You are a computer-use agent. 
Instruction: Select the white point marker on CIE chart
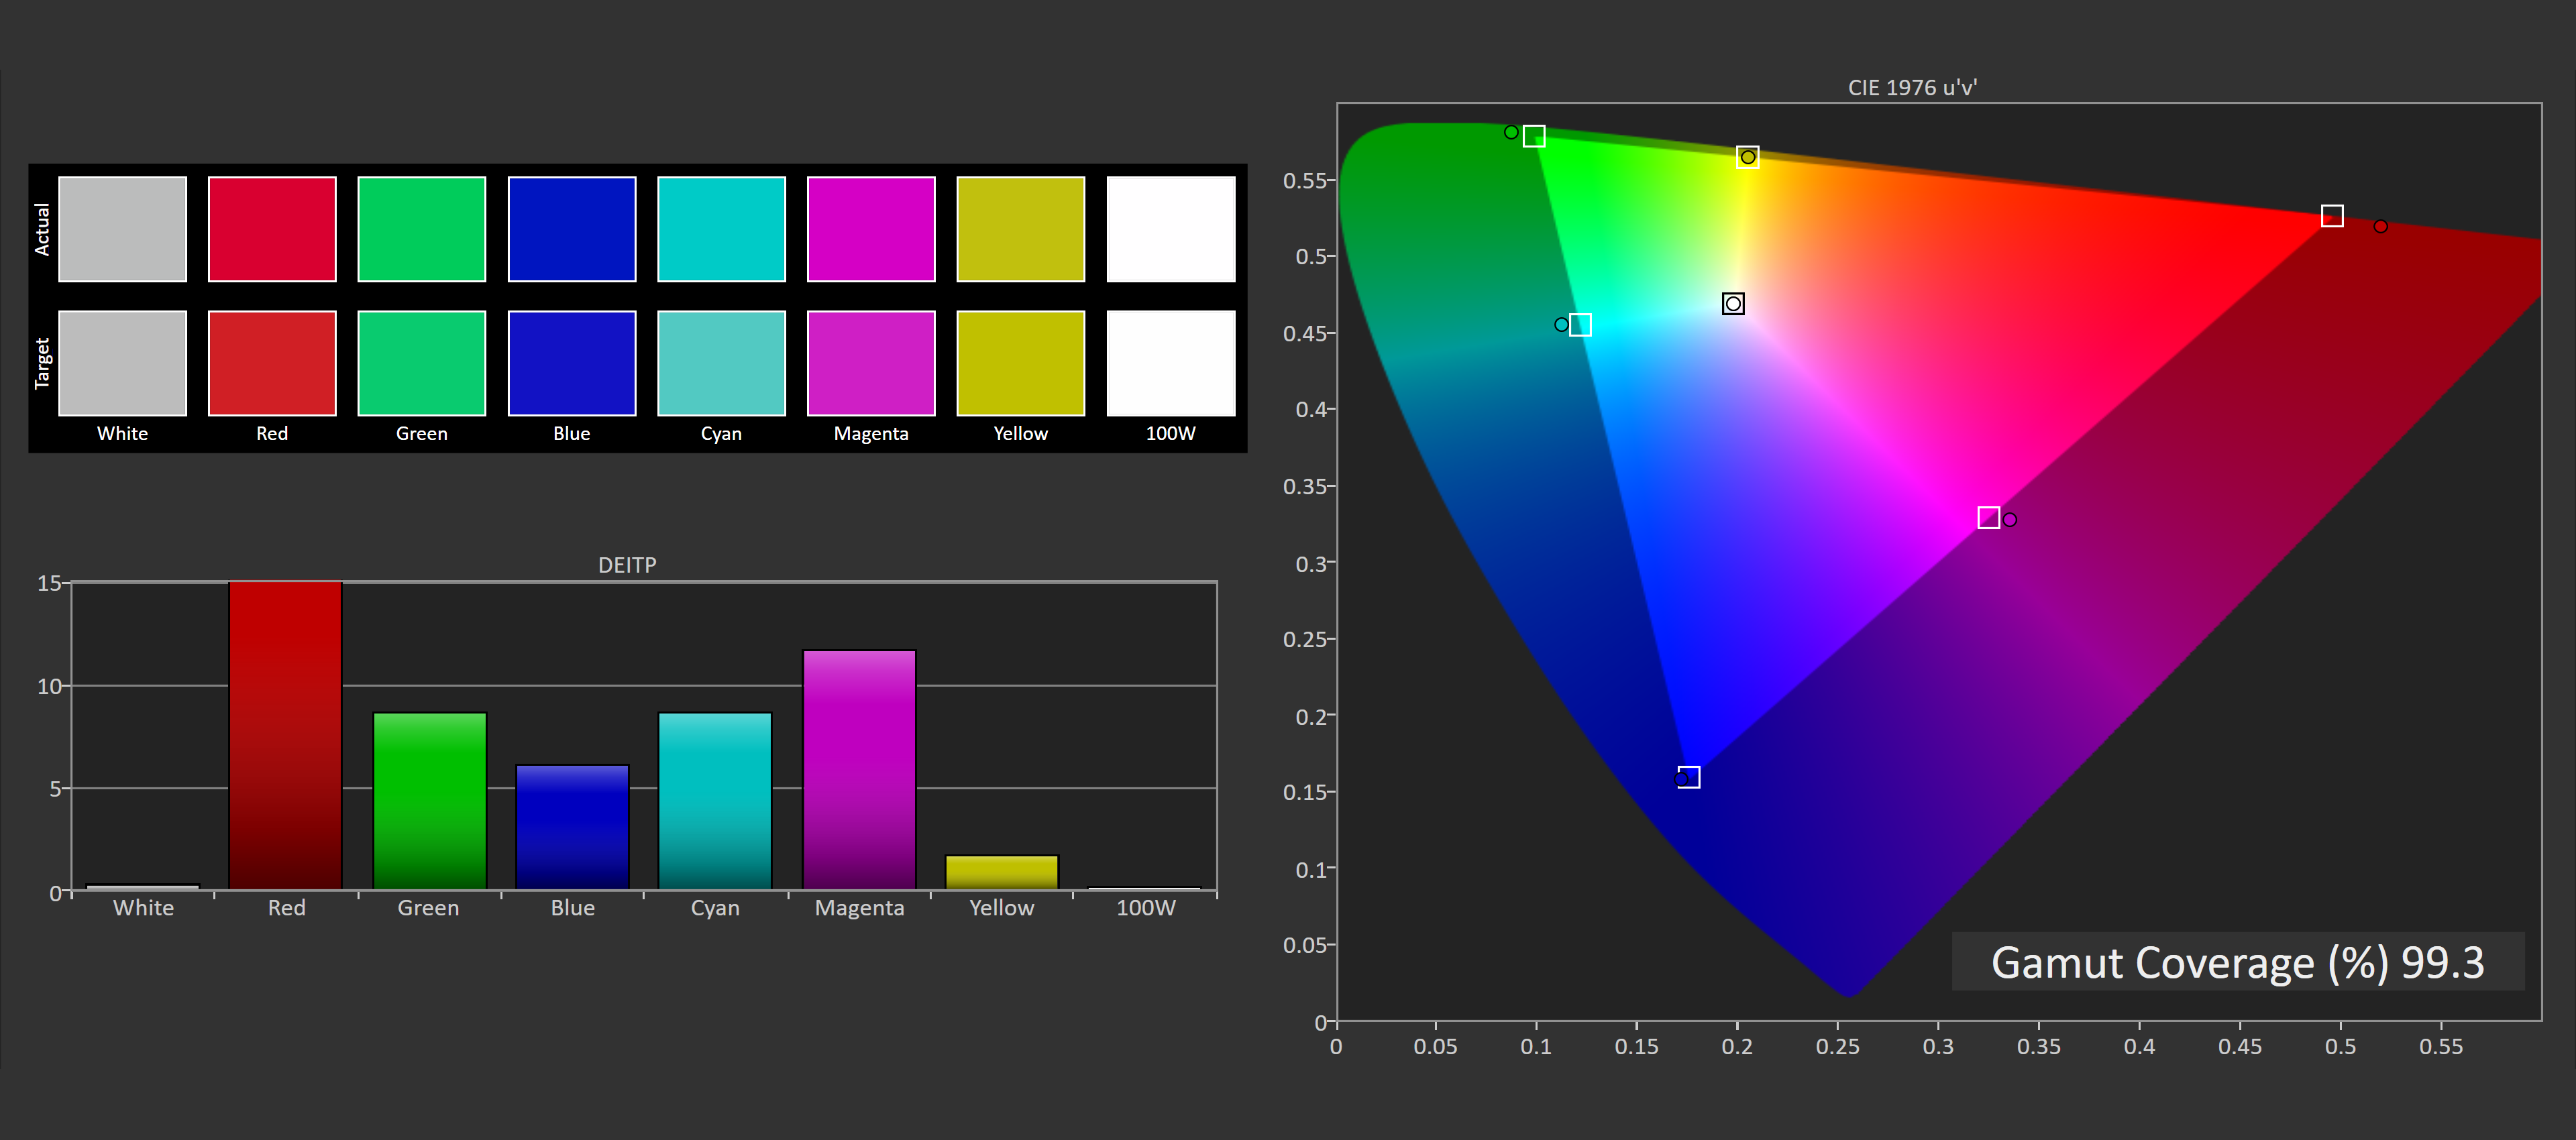[x=1733, y=303]
